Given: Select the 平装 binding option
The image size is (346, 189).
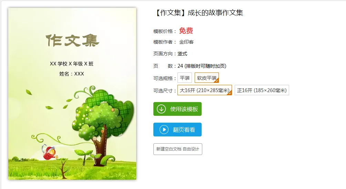Looking at the screenshot, I should point(185,78).
